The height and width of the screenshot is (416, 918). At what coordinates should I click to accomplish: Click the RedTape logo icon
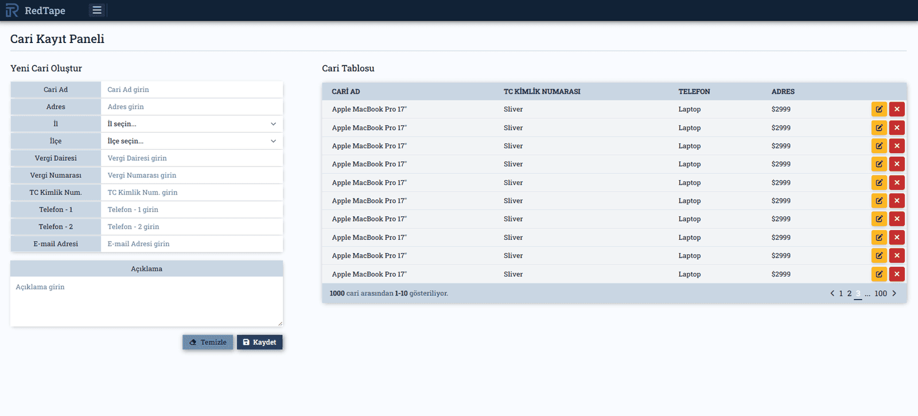click(12, 10)
